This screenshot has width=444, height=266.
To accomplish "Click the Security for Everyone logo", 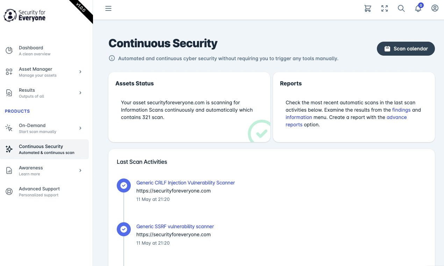I will tap(25, 15).
